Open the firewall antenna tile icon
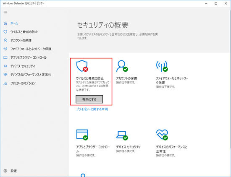This screenshot has height=177, width=231. pyautogui.click(x=162, y=66)
